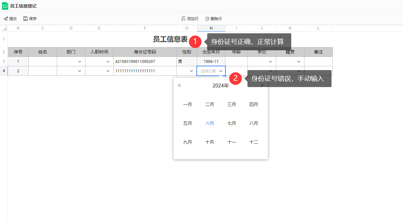
Task: Click the 2024年 year header
Action: coord(221,85)
